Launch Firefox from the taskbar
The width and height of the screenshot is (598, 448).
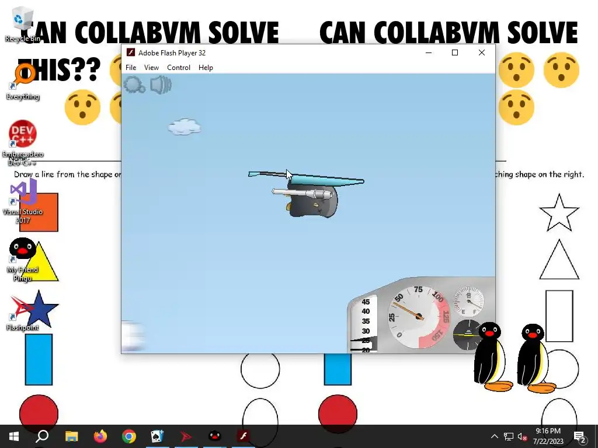tap(100, 436)
